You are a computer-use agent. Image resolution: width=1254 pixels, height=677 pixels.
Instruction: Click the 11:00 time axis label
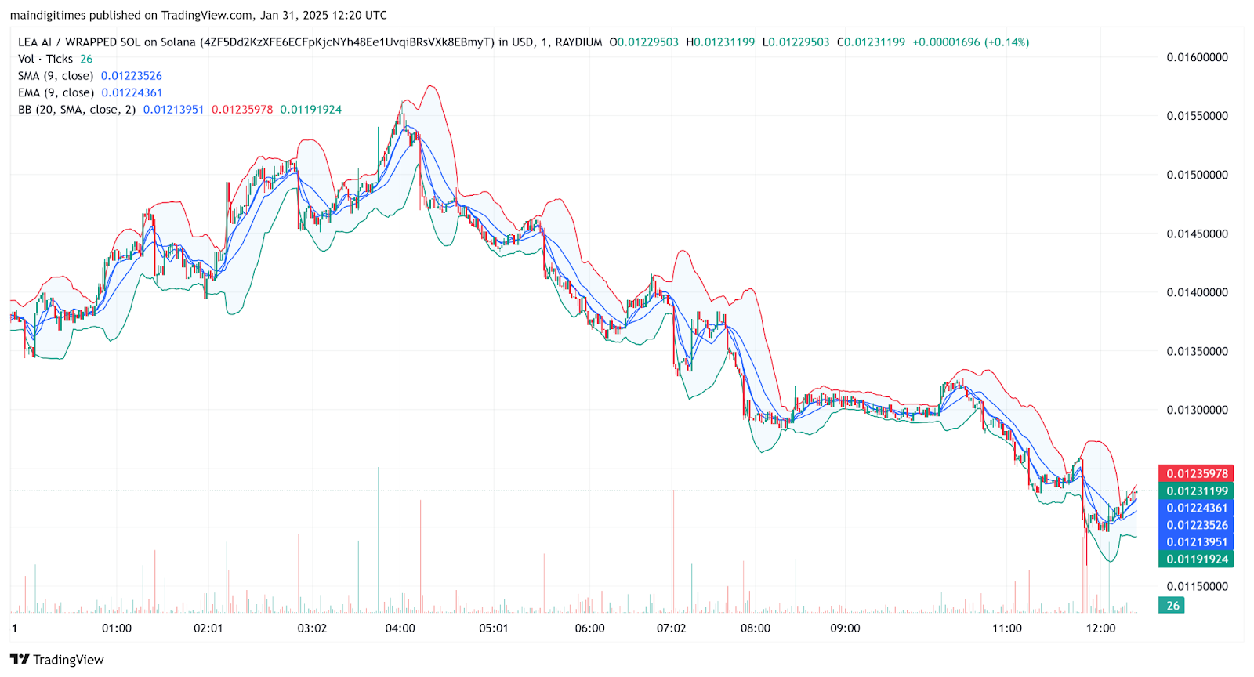[x=1007, y=628]
